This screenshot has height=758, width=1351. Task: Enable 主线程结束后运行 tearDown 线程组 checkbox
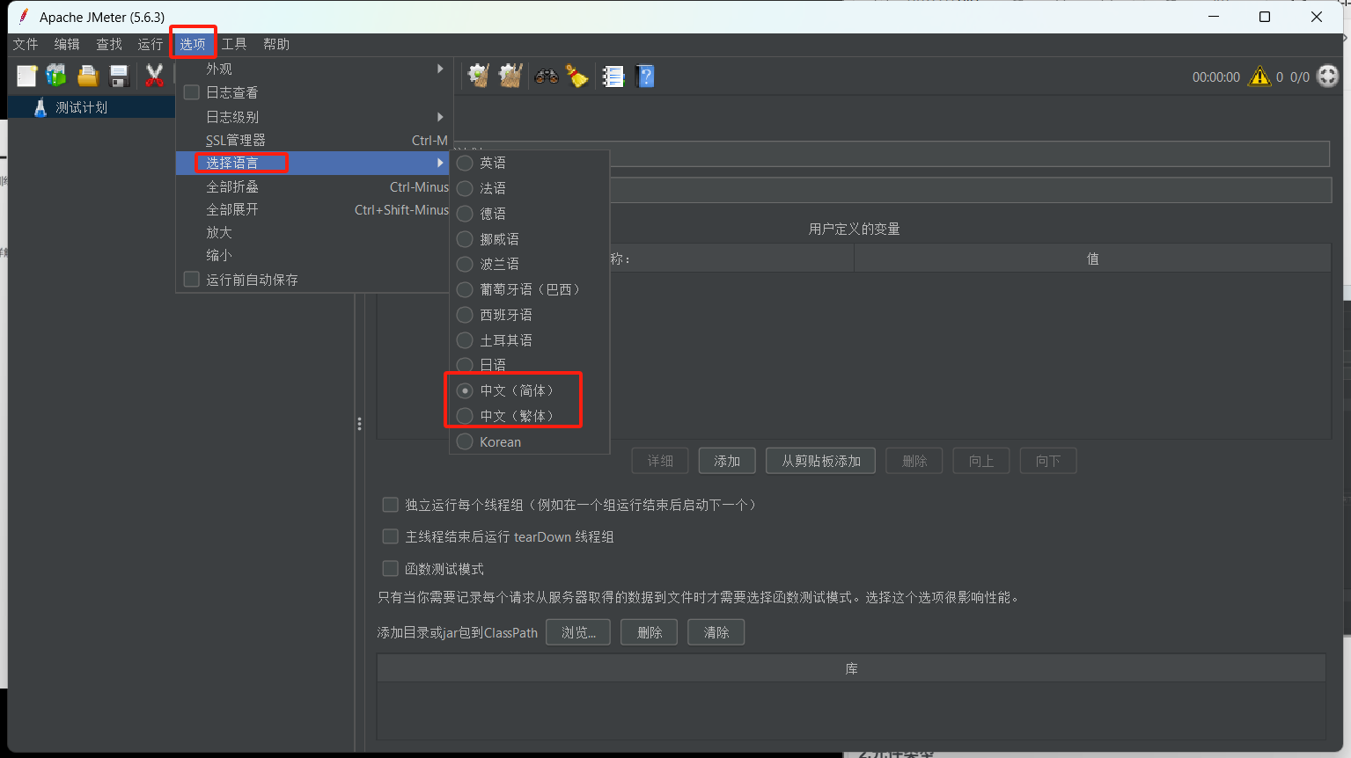click(x=390, y=536)
